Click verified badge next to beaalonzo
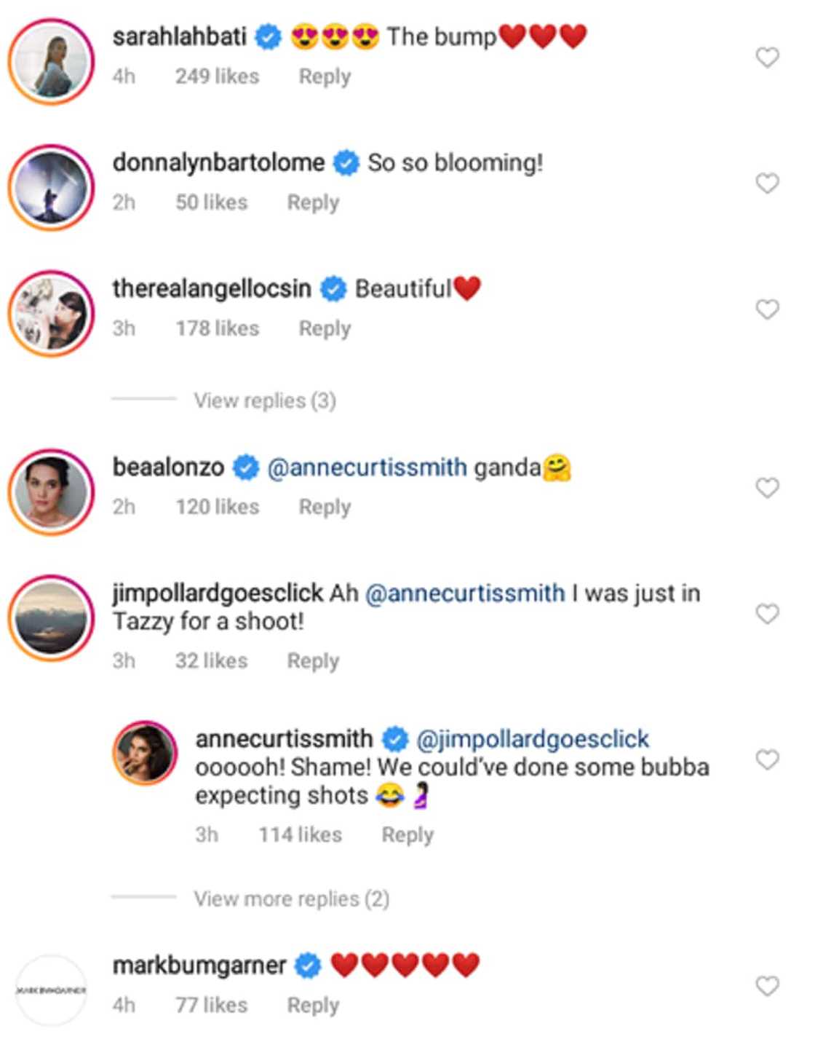The height and width of the screenshot is (1058, 815). (x=244, y=467)
